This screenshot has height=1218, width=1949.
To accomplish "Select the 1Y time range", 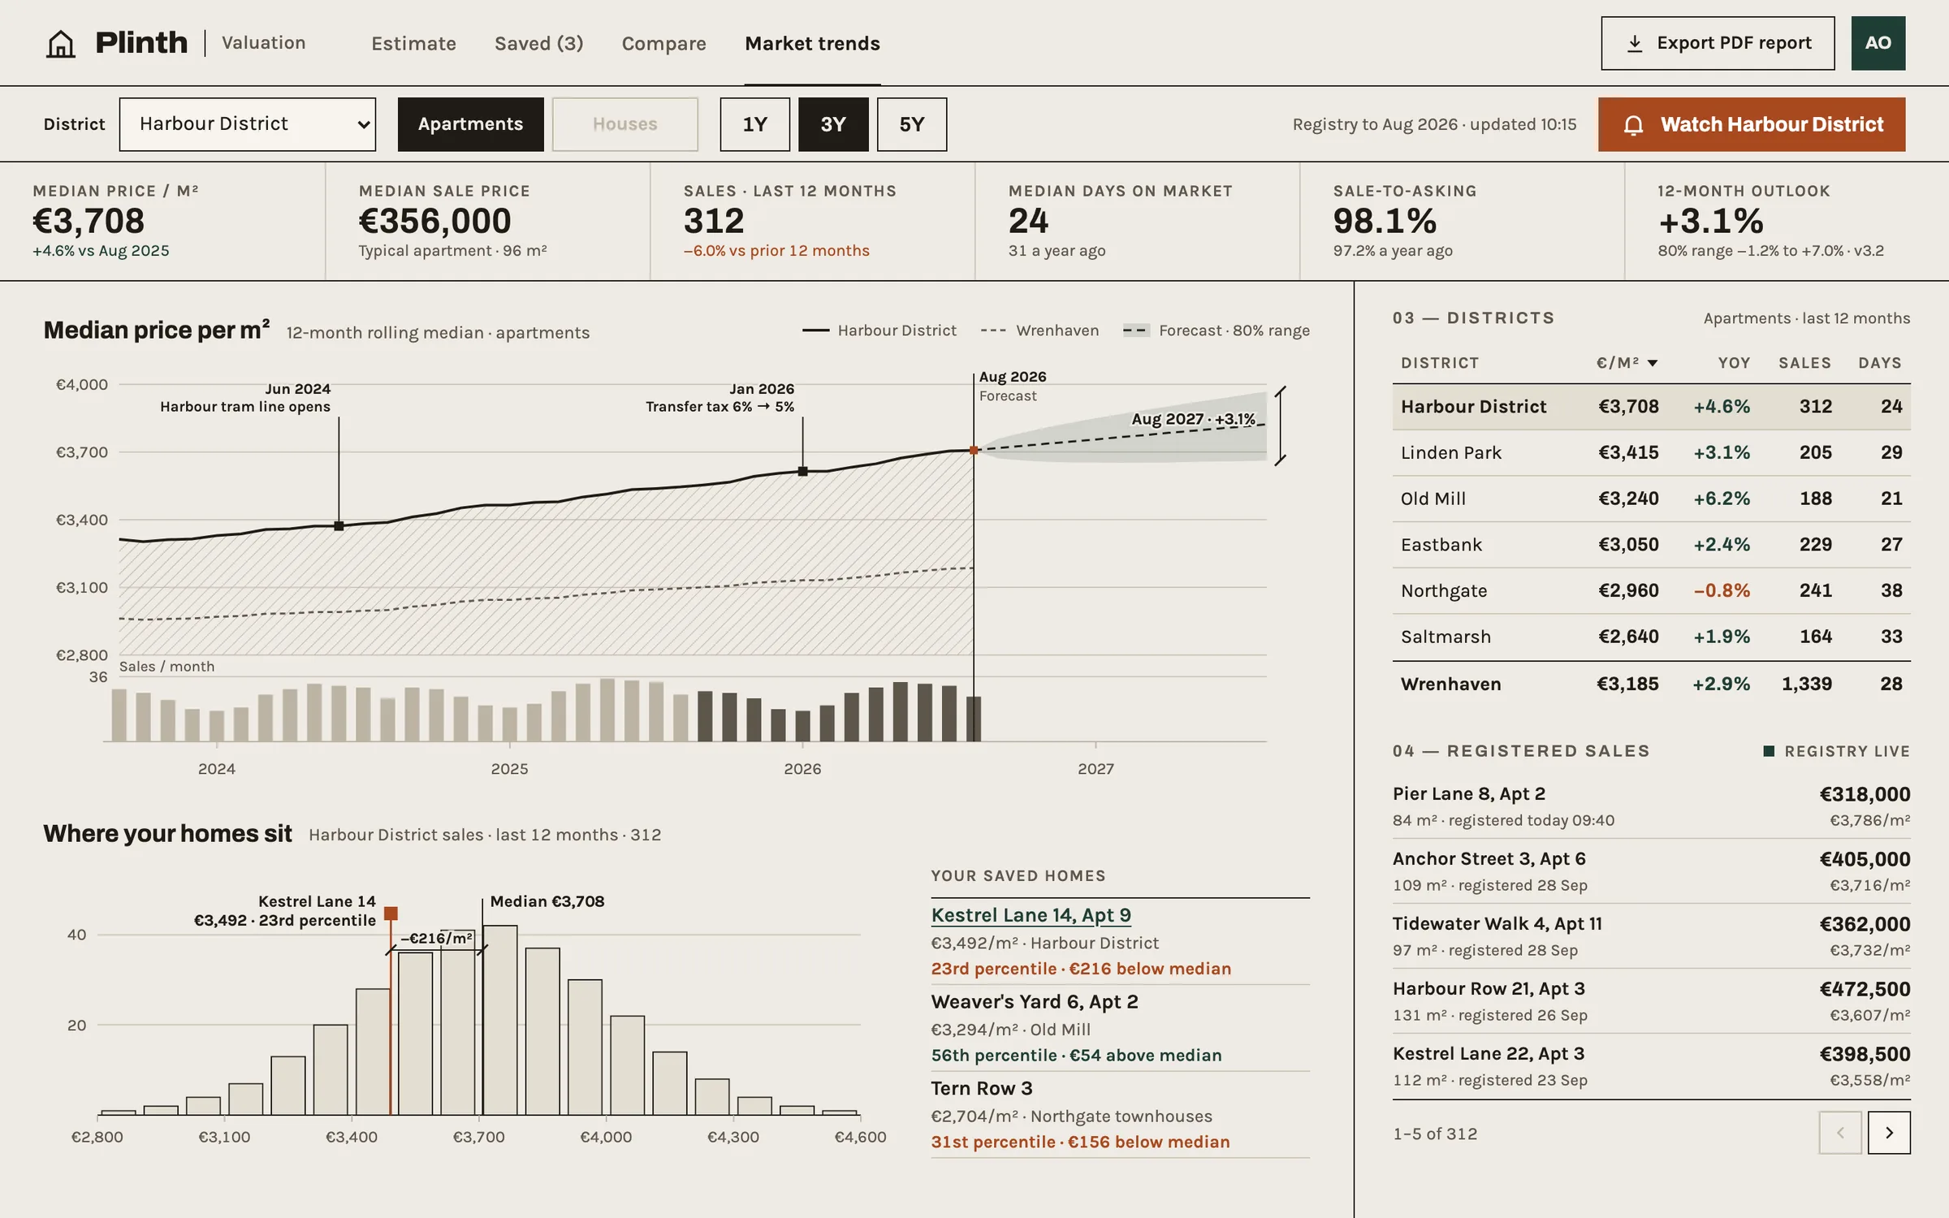I will [x=754, y=124].
